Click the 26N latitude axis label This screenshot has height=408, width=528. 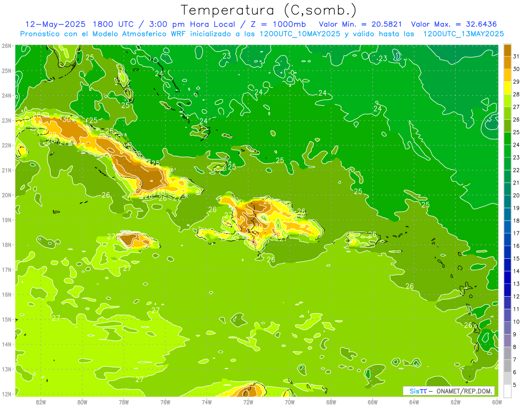[6, 46]
